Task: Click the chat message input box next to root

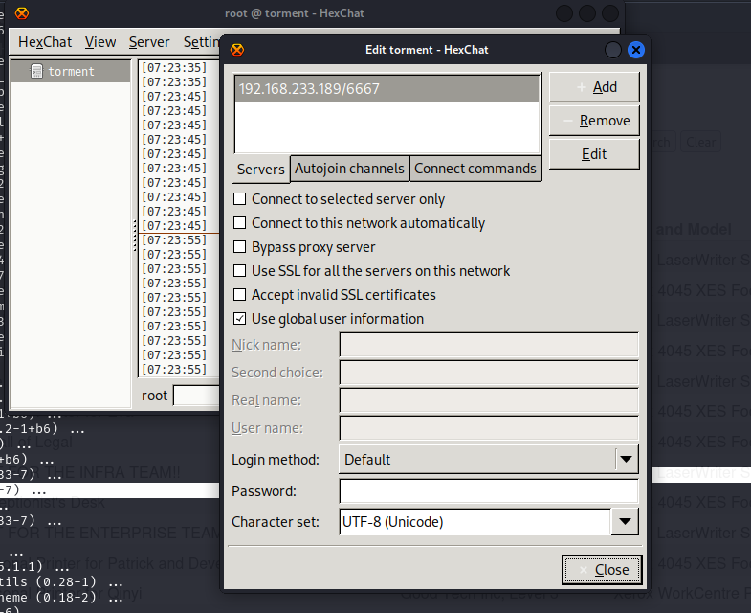Action: tap(196, 396)
